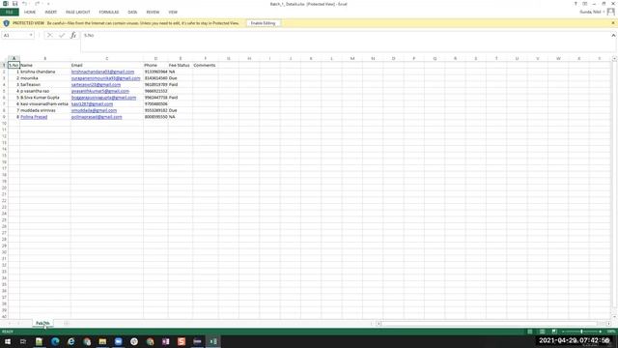Image resolution: width=618 pixels, height=348 pixels.
Task: Select column M header
Action: (x=352, y=58)
